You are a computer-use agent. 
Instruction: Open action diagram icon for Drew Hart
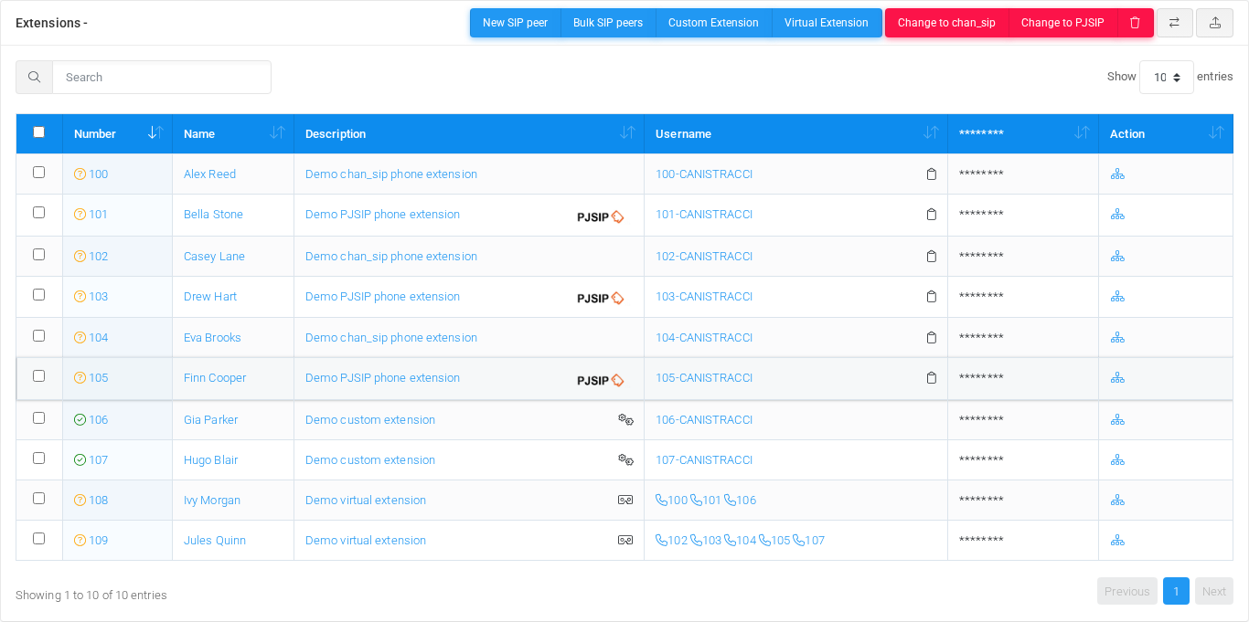pos(1117,297)
